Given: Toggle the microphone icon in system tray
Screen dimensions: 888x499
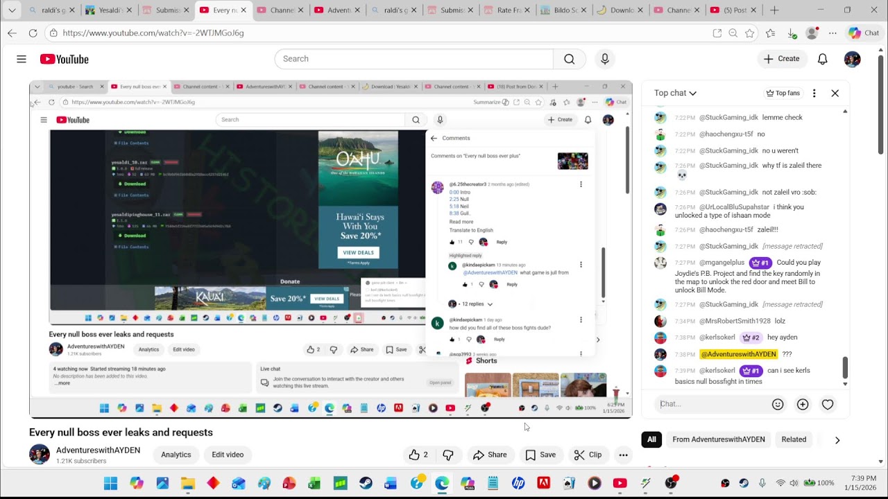Looking at the screenshot, I should [x=762, y=483].
